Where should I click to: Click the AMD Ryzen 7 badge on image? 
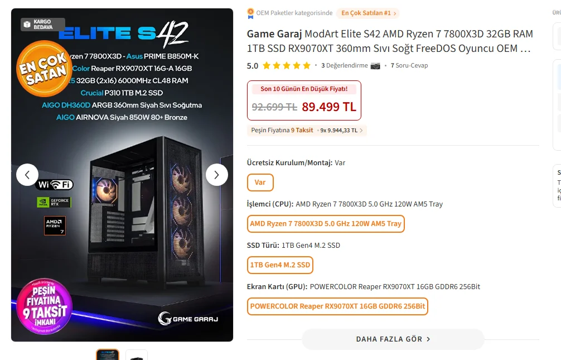click(x=55, y=225)
